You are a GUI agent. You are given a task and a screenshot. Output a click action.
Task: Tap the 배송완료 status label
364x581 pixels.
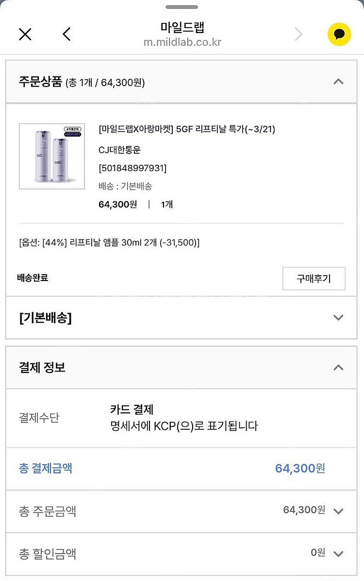(33, 278)
